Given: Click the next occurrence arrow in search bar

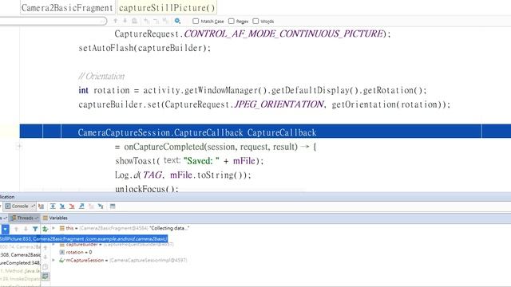Looking at the screenshot, I should click(125, 21).
